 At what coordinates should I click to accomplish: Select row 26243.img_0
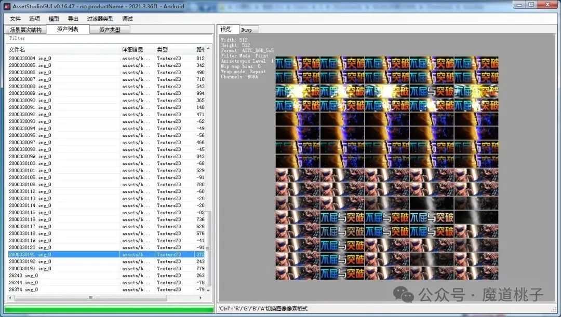[106, 275]
